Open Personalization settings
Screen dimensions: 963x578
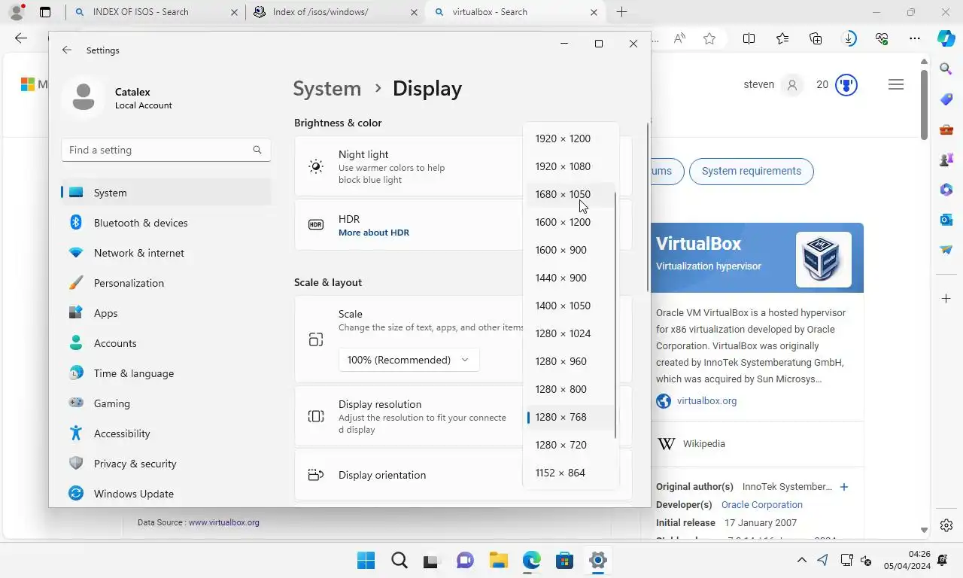click(x=166, y=283)
